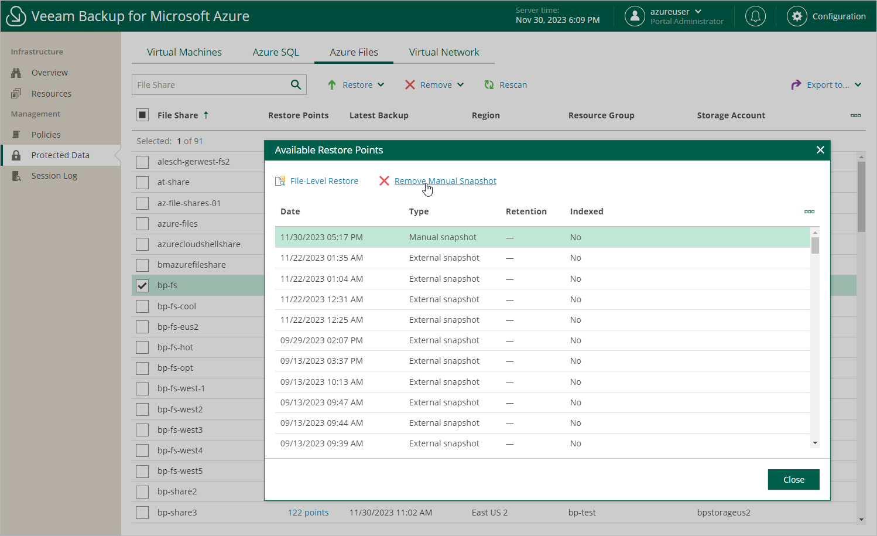Click the Export to arrow icon

pyautogui.click(x=796, y=85)
